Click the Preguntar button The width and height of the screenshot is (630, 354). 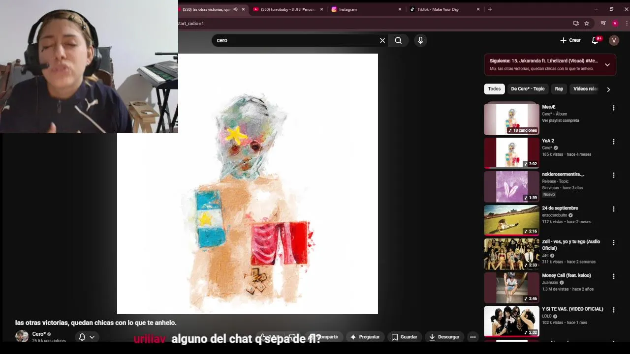[365, 337]
